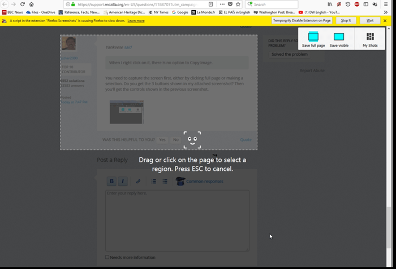Viewport: 396px width, 269px height.
Task: Open the American Heritage Dictionary bookmark
Action: click(x=124, y=12)
